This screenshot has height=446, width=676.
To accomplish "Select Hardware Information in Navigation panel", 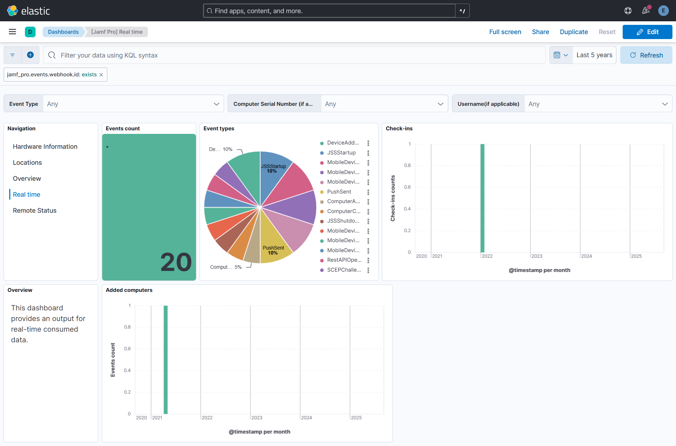I will coord(45,146).
